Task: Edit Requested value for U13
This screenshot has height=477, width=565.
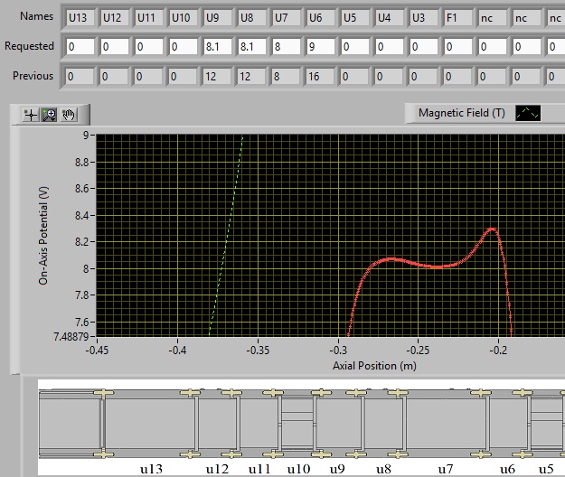Action: tap(80, 47)
